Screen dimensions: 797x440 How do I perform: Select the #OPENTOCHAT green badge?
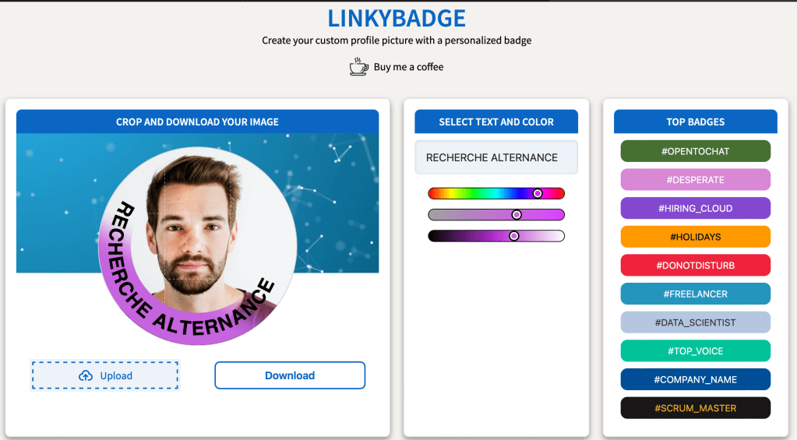695,151
